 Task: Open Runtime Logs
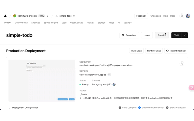154,51
